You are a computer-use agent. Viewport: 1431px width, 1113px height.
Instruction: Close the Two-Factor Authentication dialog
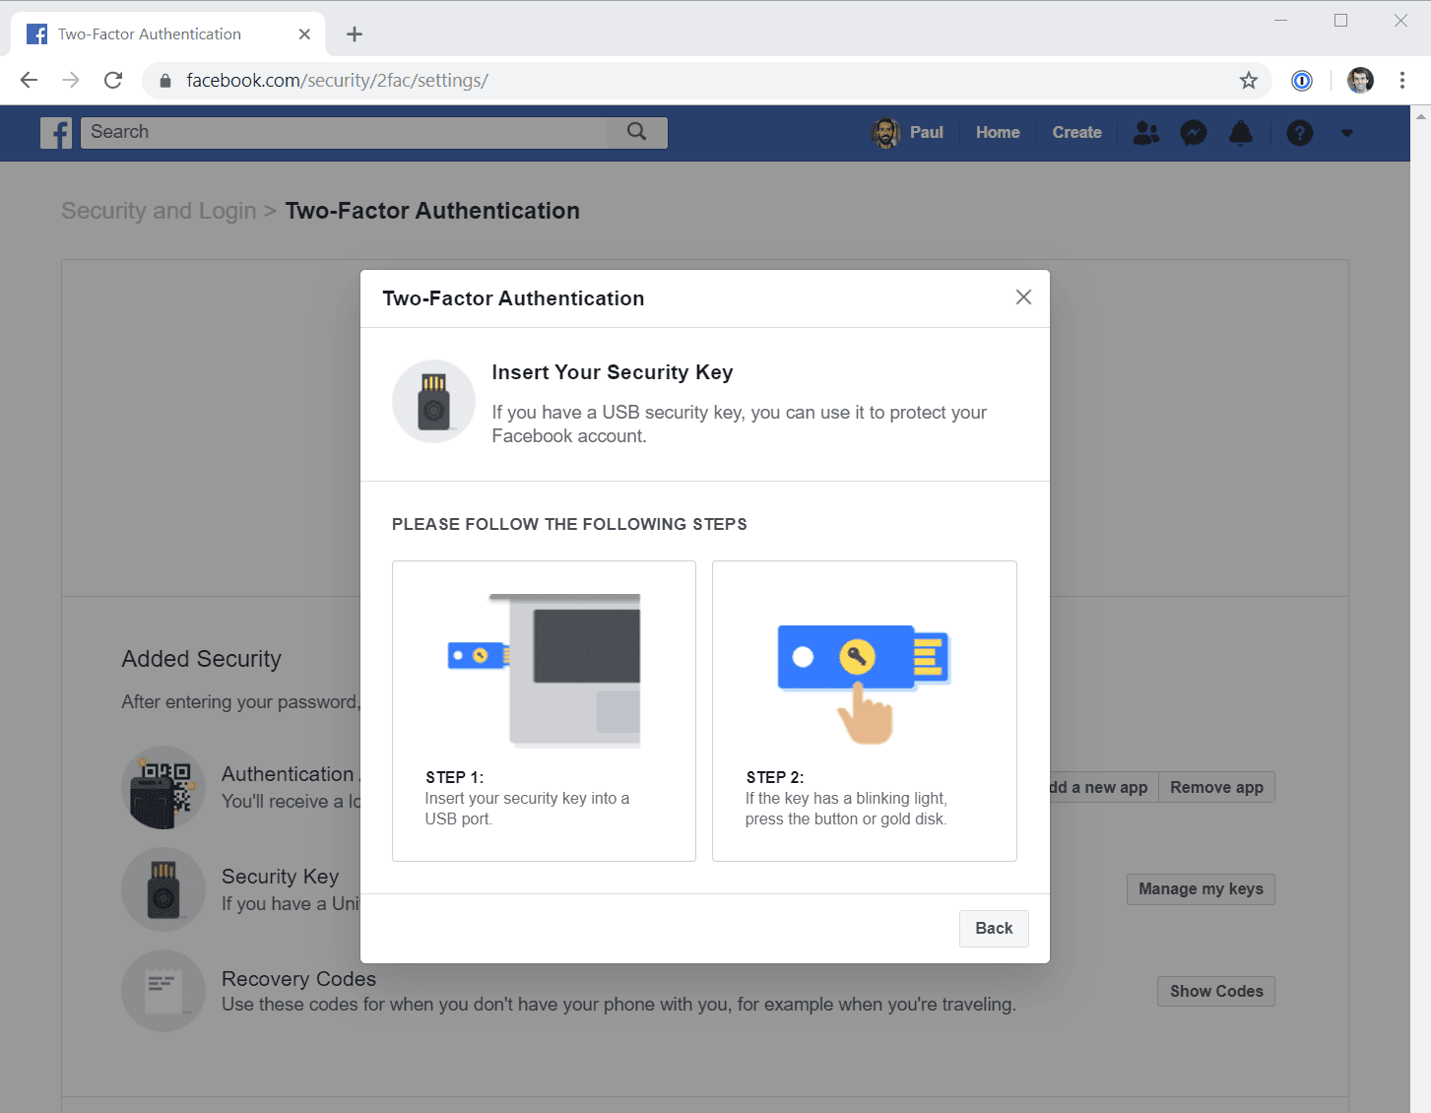(1023, 297)
